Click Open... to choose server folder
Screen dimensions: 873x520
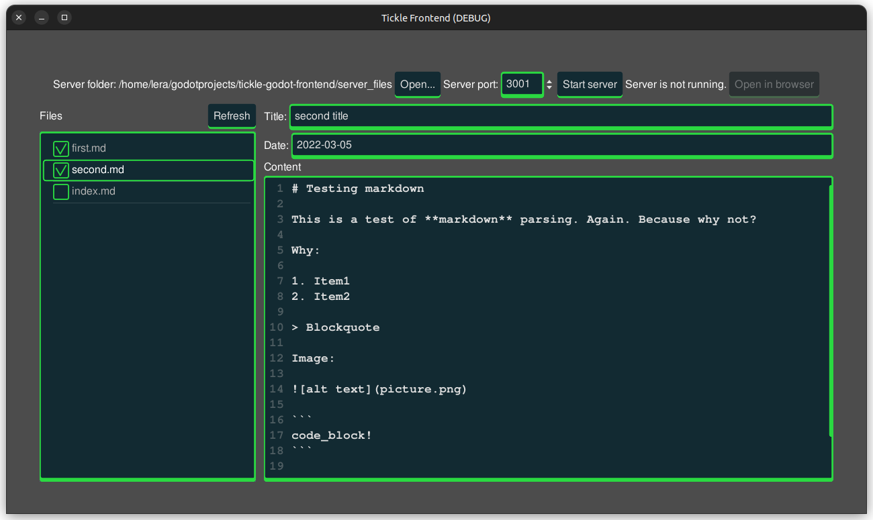point(417,85)
